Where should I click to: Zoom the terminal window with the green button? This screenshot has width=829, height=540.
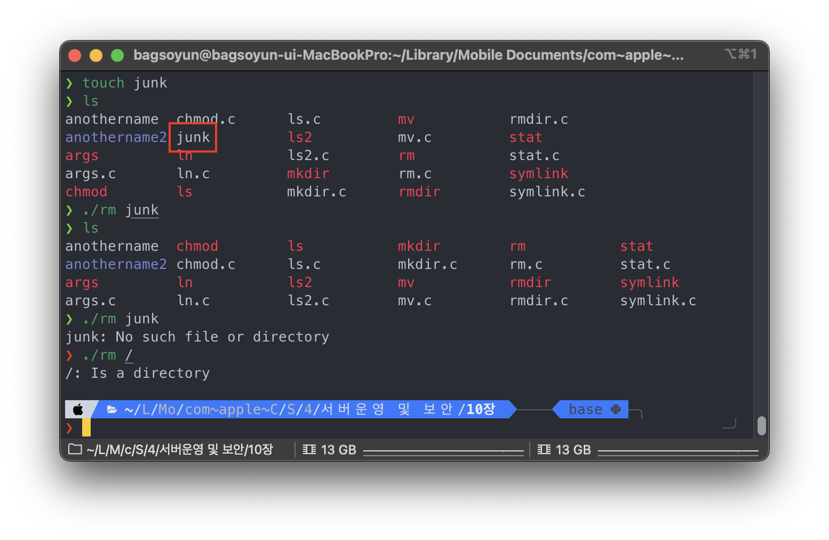[x=117, y=55]
